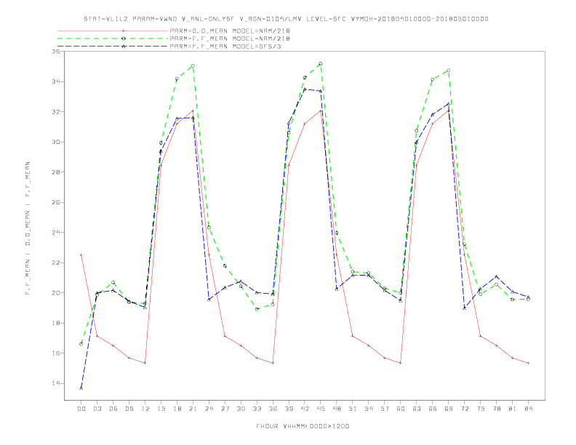Click the x-axis hour label 78
This screenshot has height=445, width=576.
[x=496, y=409]
